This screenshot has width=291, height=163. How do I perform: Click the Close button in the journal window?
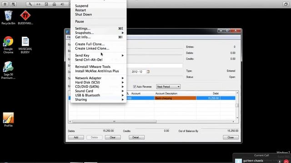click(x=231, y=137)
